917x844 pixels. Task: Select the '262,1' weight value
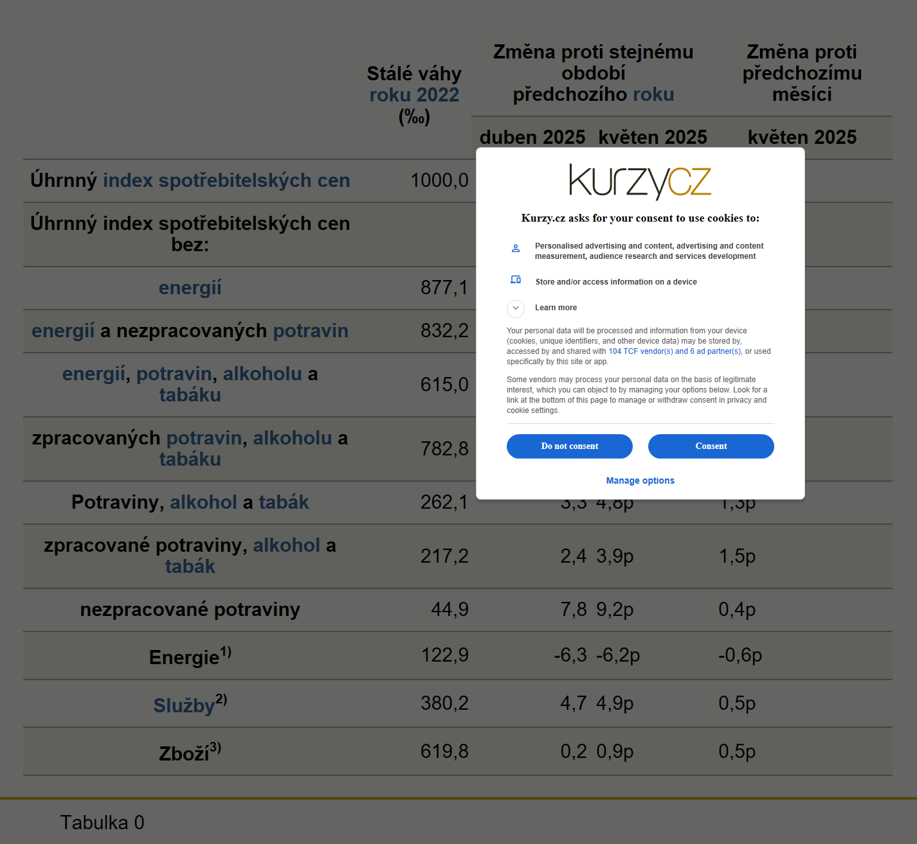(444, 502)
